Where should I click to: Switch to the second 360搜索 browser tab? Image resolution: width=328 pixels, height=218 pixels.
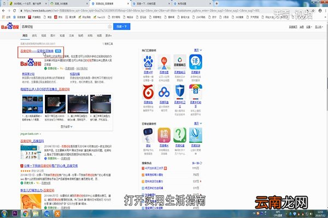pos(69,4)
